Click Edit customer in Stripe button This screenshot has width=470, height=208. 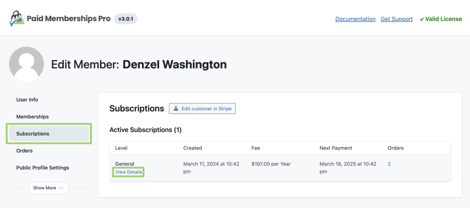click(x=202, y=109)
